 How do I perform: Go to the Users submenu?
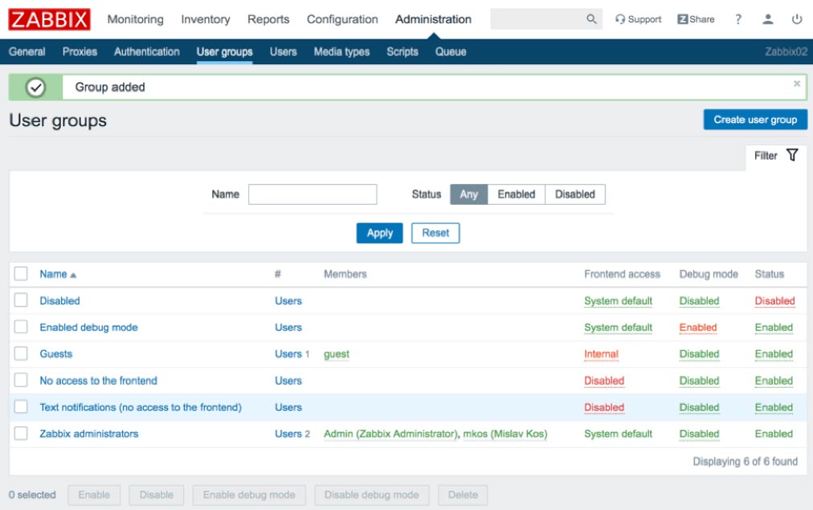[x=283, y=52]
